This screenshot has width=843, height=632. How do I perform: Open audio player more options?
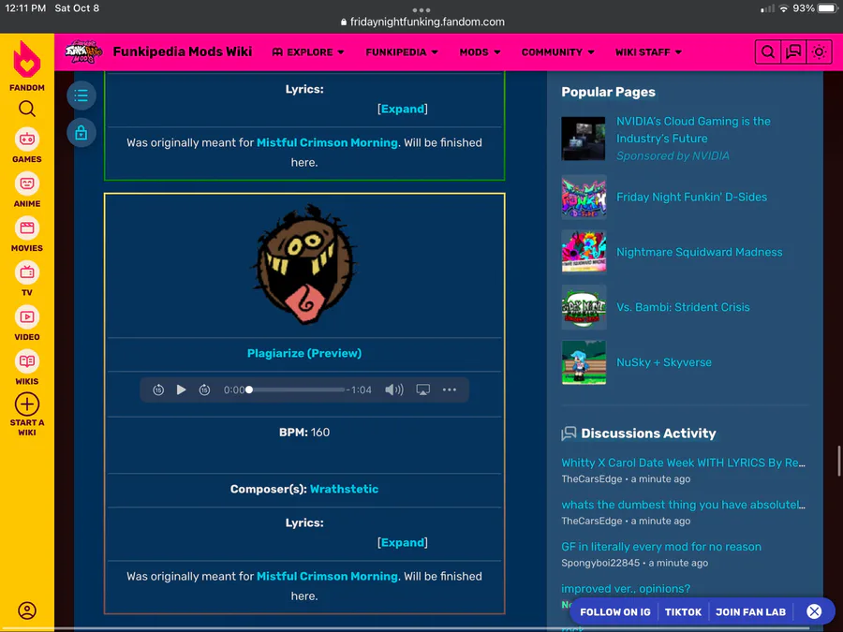tap(450, 389)
